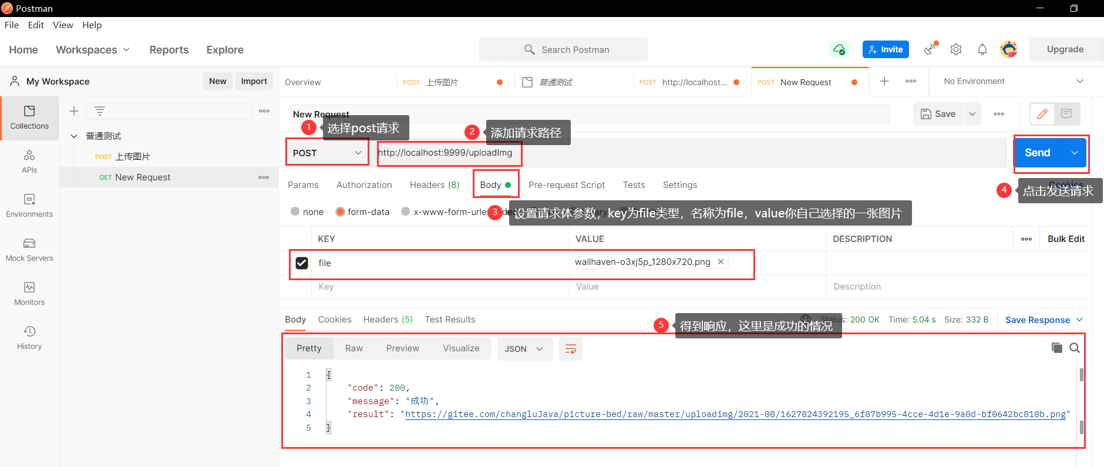Open the gitee result URL link
This screenshot has height=467, width=1104.
[x=735, y=414]
